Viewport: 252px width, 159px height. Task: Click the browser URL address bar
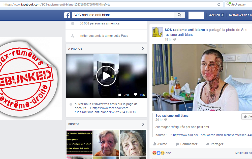[x=108, y=4]
